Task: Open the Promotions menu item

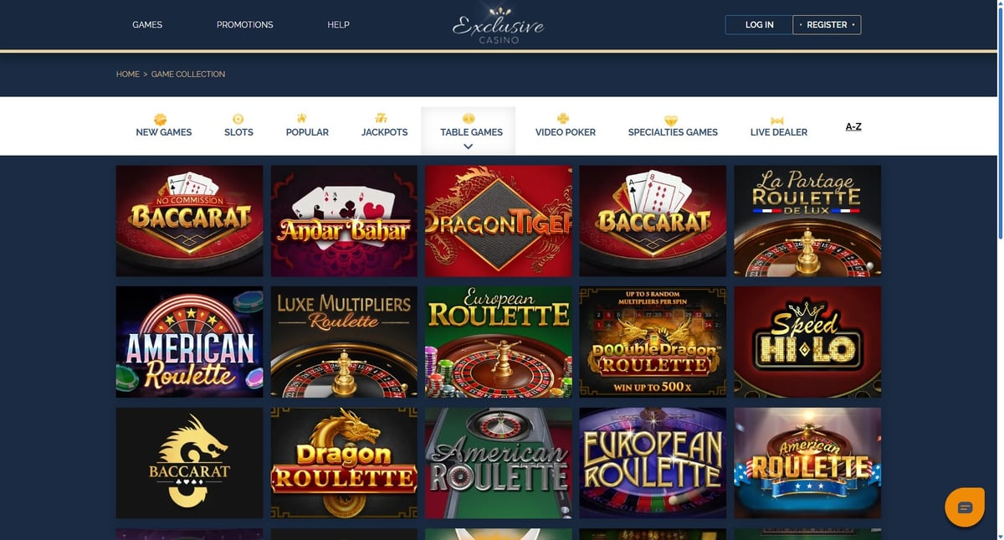Action: pos(245,25)
